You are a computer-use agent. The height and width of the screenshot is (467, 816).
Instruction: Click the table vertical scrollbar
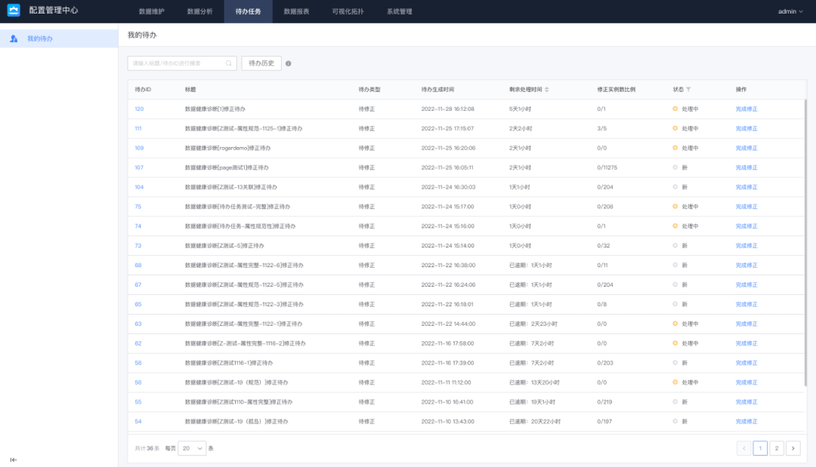(805, 243)
